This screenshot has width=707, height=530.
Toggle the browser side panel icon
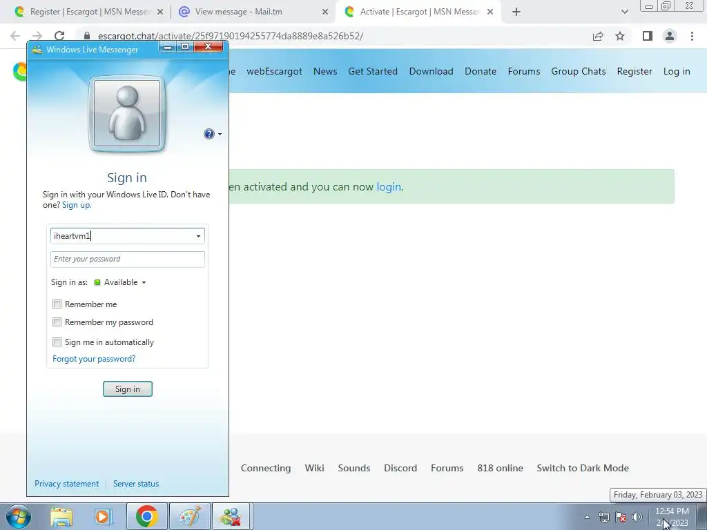[x=648, y=36]
